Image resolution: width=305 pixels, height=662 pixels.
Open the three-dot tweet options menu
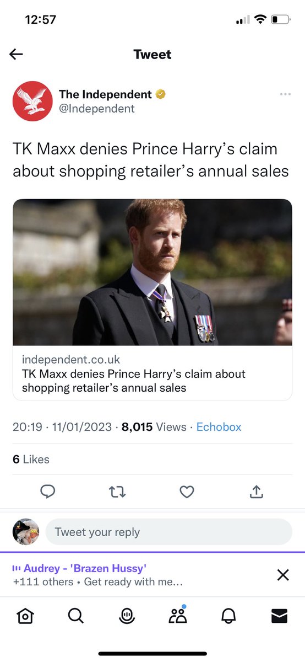(x=285, y=94)
